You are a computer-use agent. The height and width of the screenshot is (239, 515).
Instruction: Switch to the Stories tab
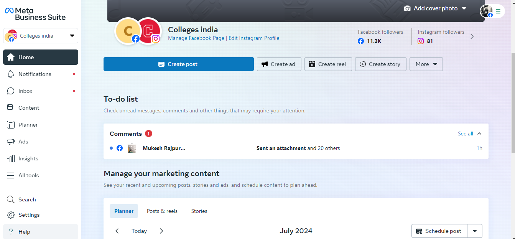click(x=199, y=211)
